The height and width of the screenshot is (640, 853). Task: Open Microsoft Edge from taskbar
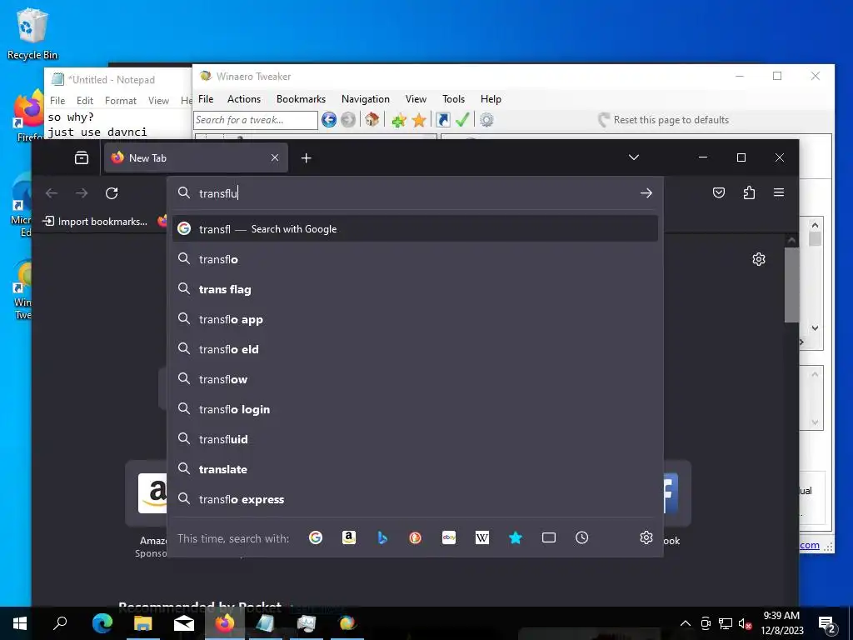point(102,623)
